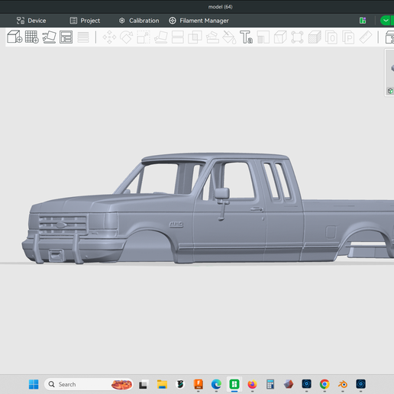394x394 pixels.
Task: Open Calculator from the taskbar
Action: pos(270,384)
